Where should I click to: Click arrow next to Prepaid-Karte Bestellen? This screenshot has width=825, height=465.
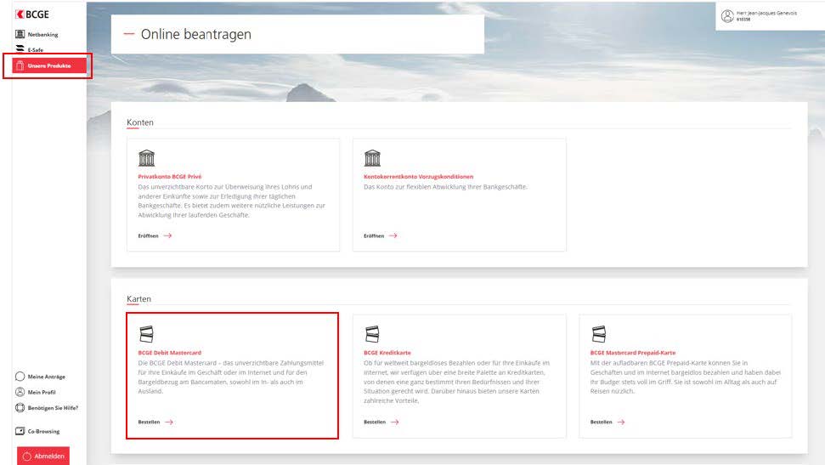point(621,422)
